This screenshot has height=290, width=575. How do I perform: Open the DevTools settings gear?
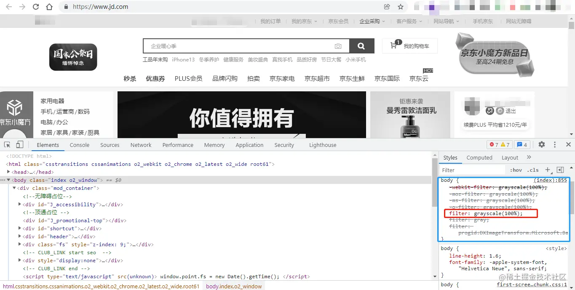(541, 144)
